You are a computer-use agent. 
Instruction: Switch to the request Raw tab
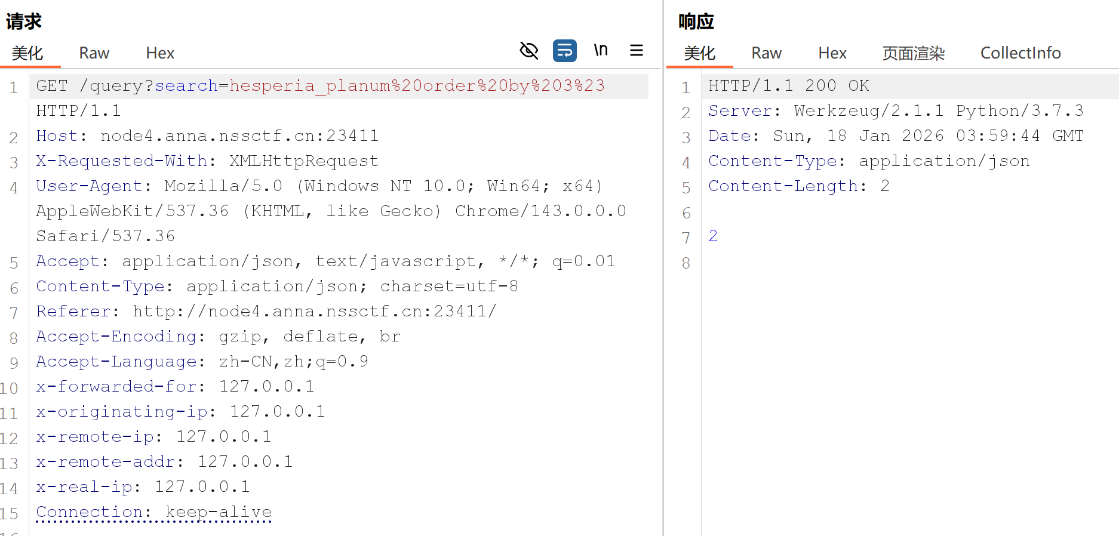94,53
